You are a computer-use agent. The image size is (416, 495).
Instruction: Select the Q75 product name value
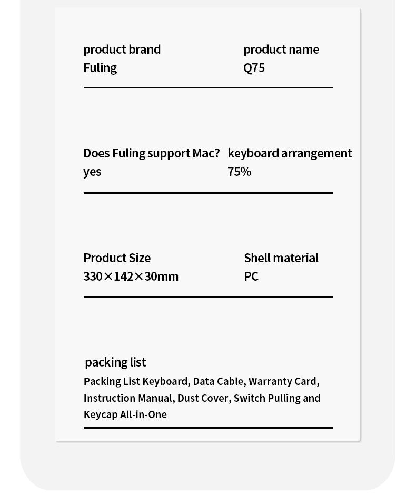pos(254,68)
